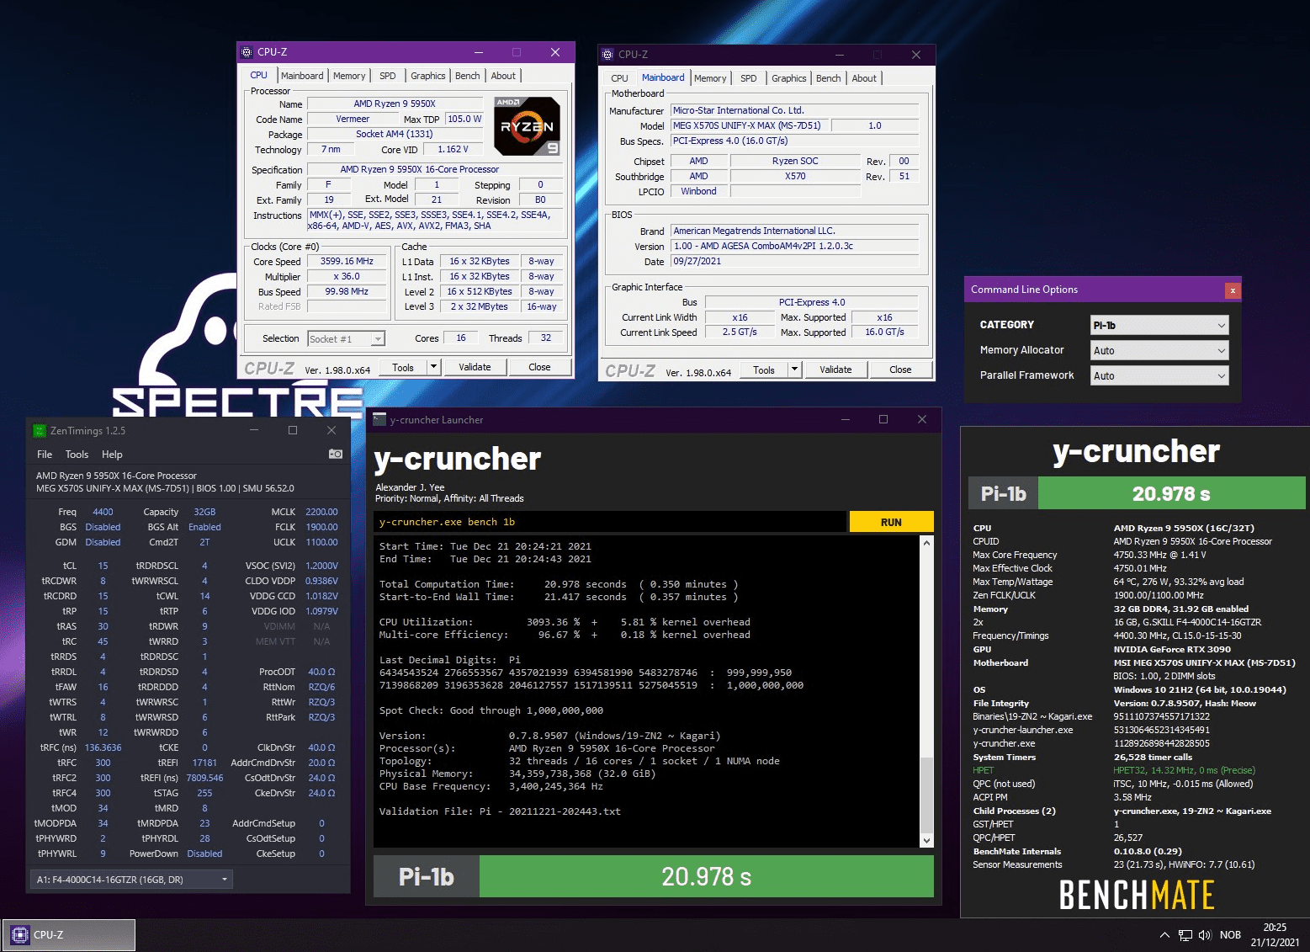Click the green 20.978 s result bar in launcher
The width and height of the screenshot is (1310, 952).
click(706, 876)
